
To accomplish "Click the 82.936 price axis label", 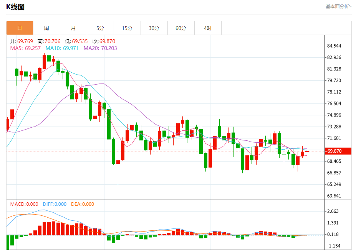I will 334,57.
